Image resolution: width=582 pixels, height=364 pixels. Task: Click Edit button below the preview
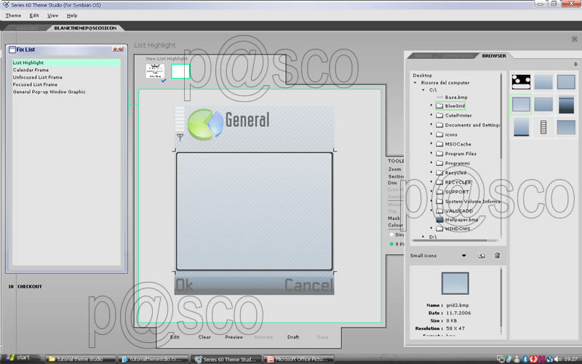pyautogui.click(x=175, y=337)
